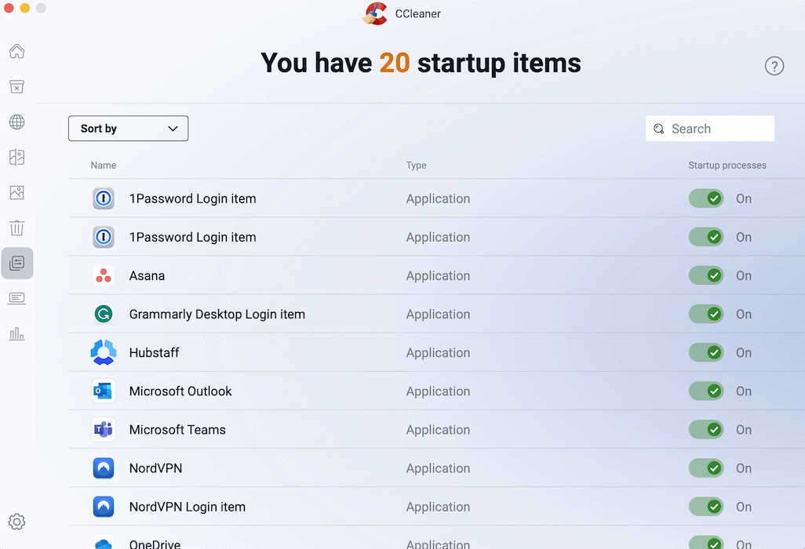The width and height of the screenshot is (805, 549).
Task: Select the Smart Clean trash-box sidebar icon
Action: (16, 86)
